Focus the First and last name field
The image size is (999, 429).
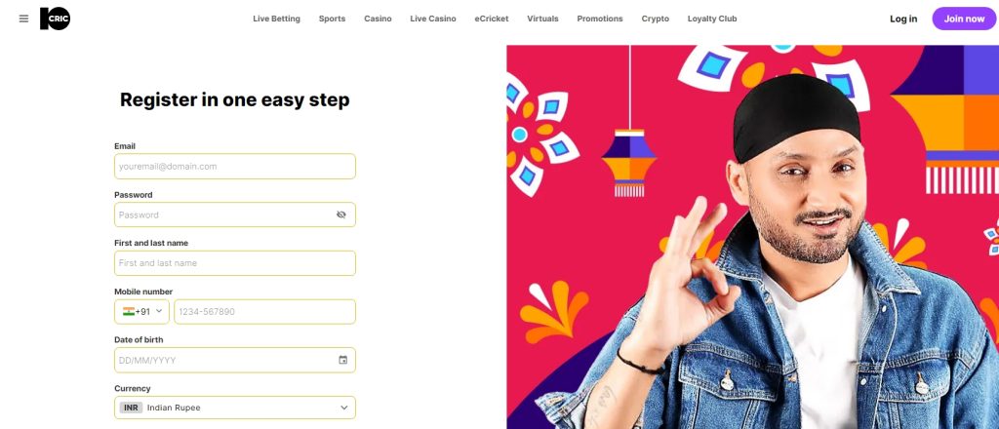[235, 263]
